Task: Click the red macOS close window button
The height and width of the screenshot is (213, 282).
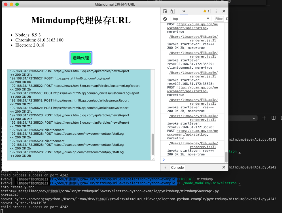Action: pyautogui.click(x=6, y=4)
